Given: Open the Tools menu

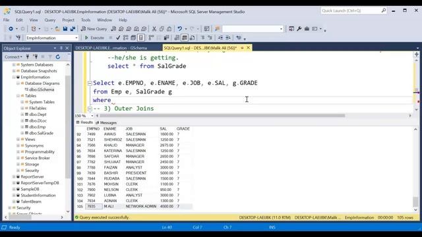Looking at the screenshot, I should tap(86, 20).
